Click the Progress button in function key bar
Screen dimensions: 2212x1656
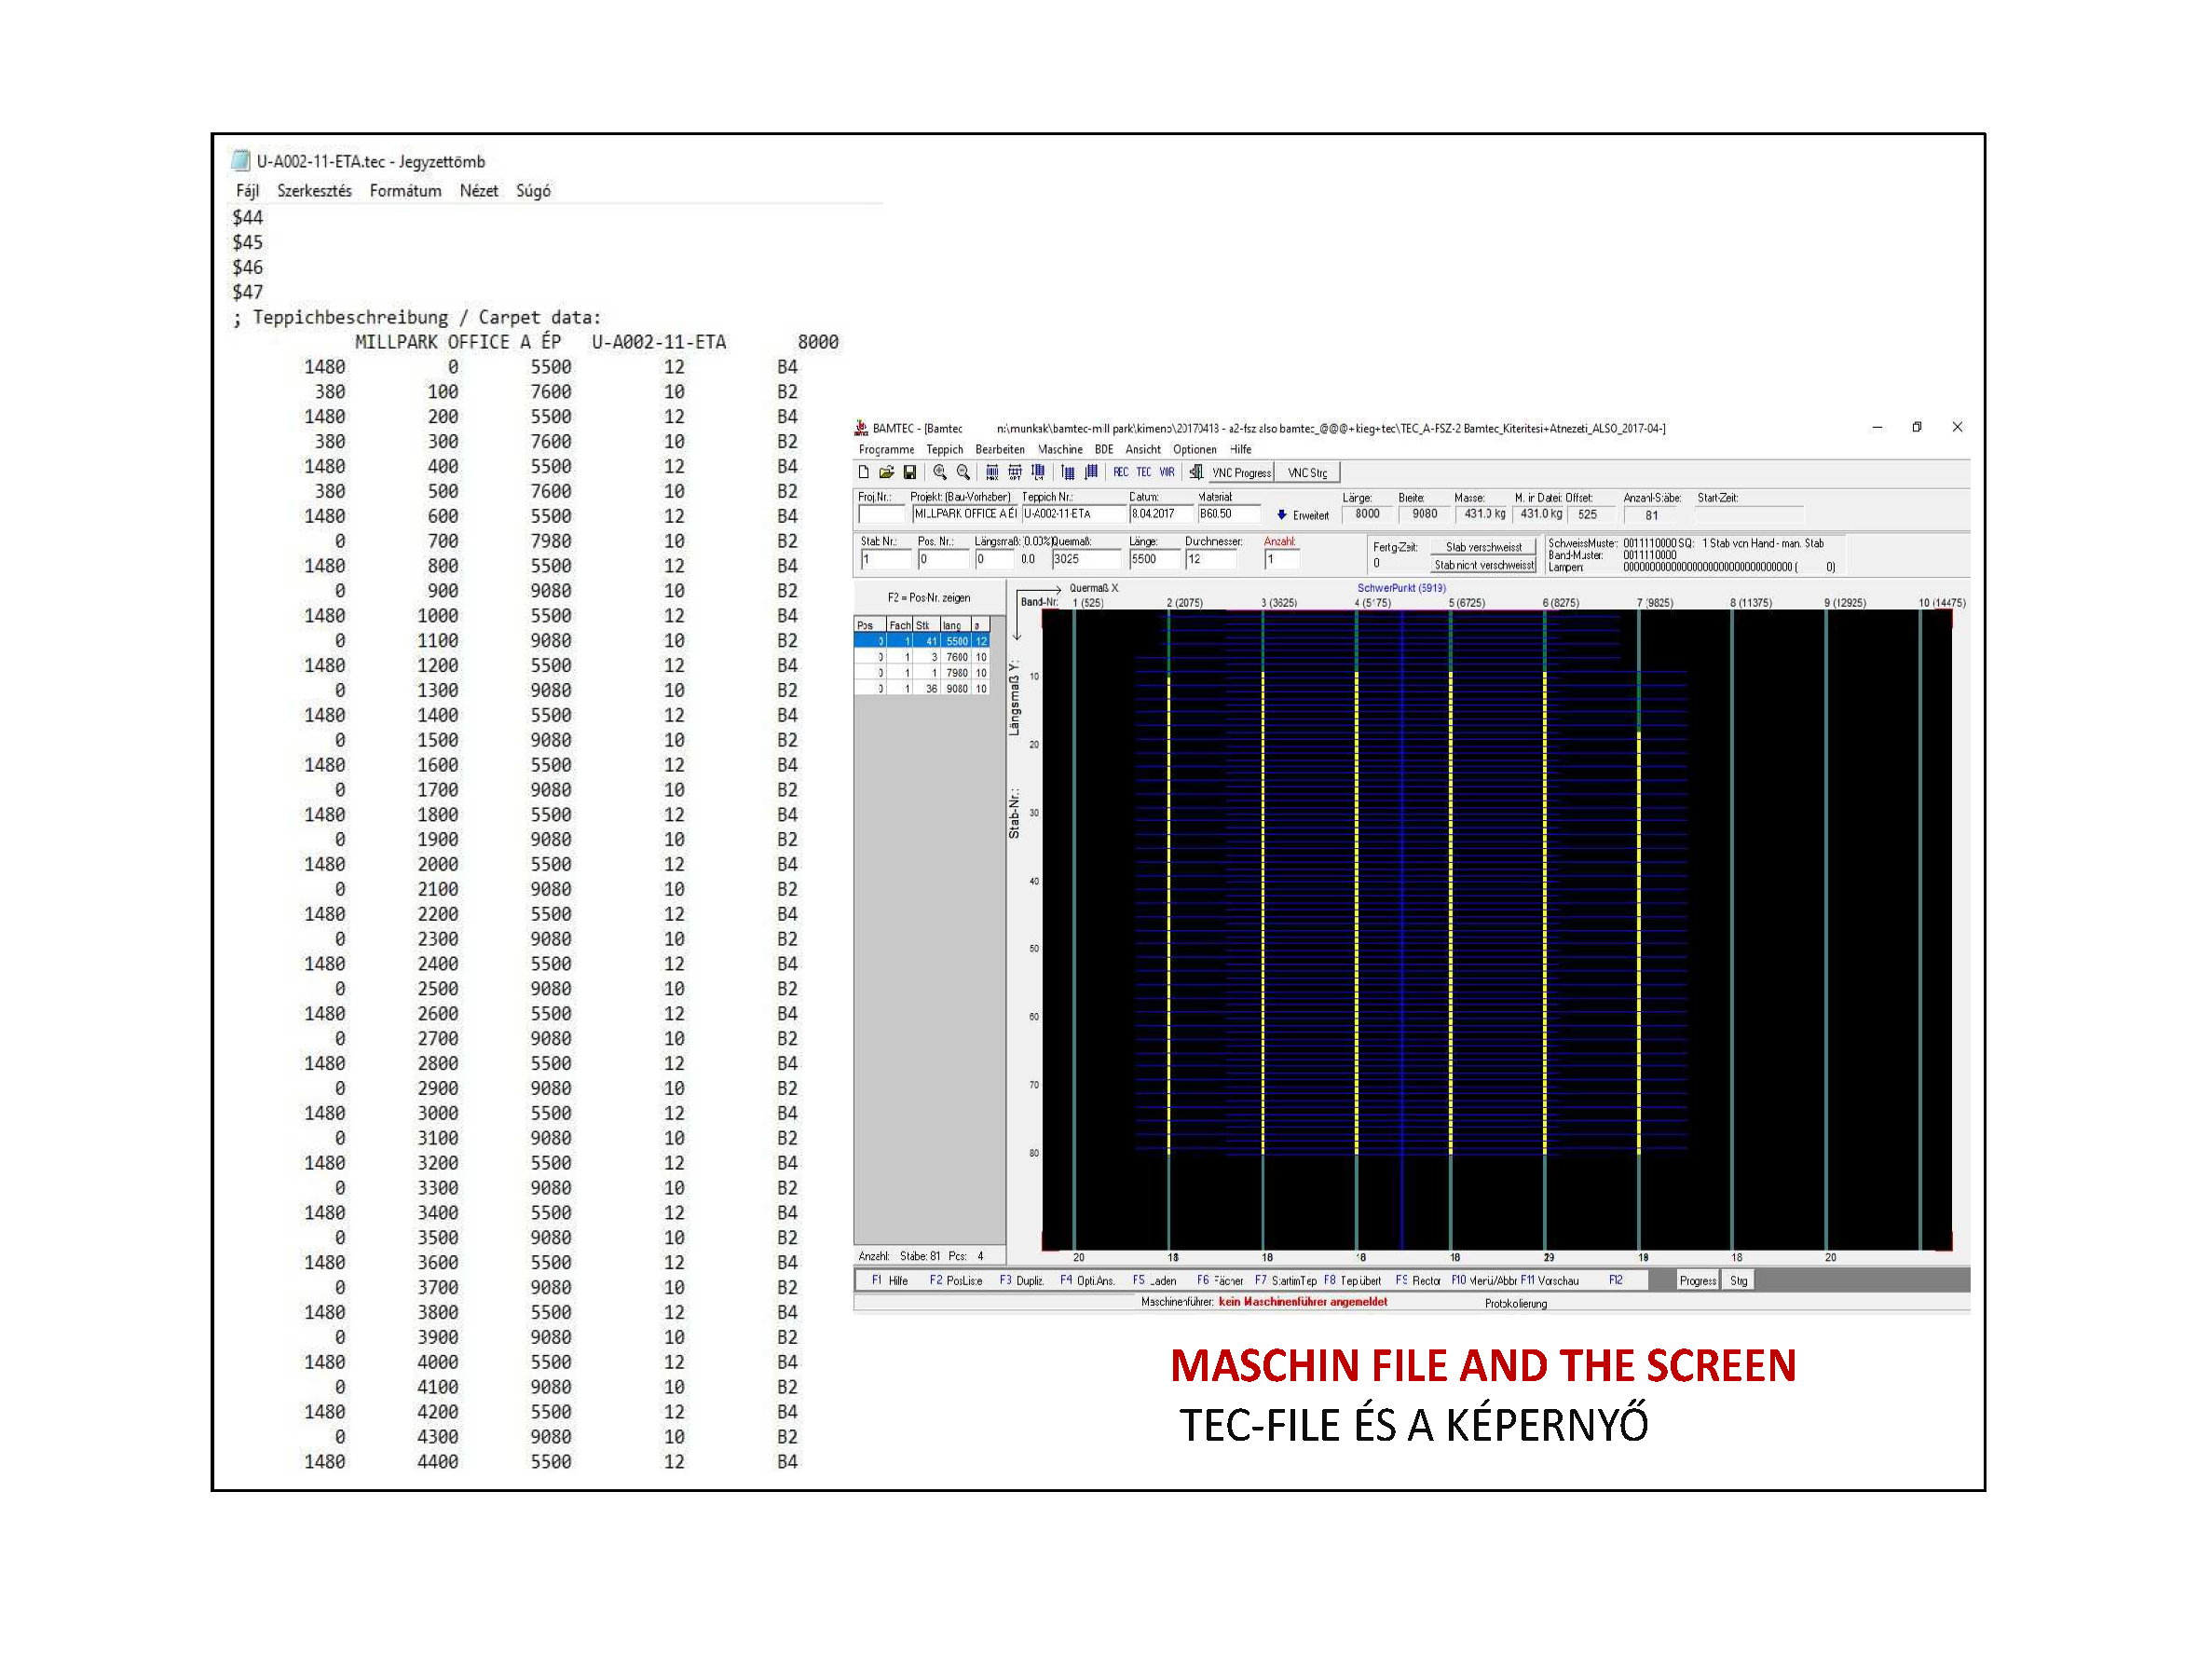click(1697, 1281)
